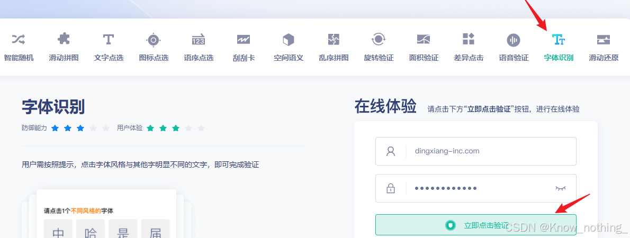Screen dimensions: 630x238
Task: Open the 面积验证 tab label
Action: pos(424,58)
